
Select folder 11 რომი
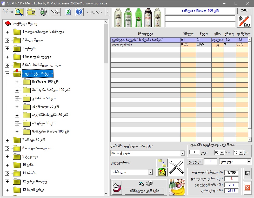click(x=29, y=173)
